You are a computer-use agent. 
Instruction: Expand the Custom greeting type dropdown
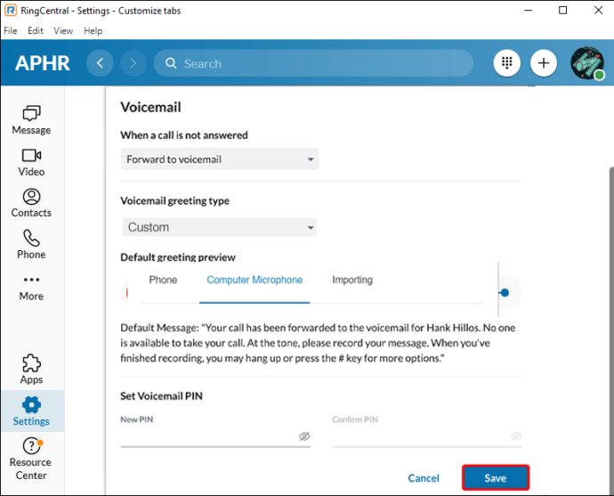[x=220, y=227]
